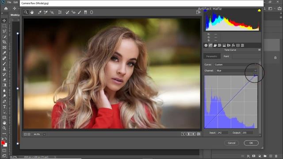The image size is (283, 159).
Task: Click the Photoshop share icon
Action: pos(279,8)
